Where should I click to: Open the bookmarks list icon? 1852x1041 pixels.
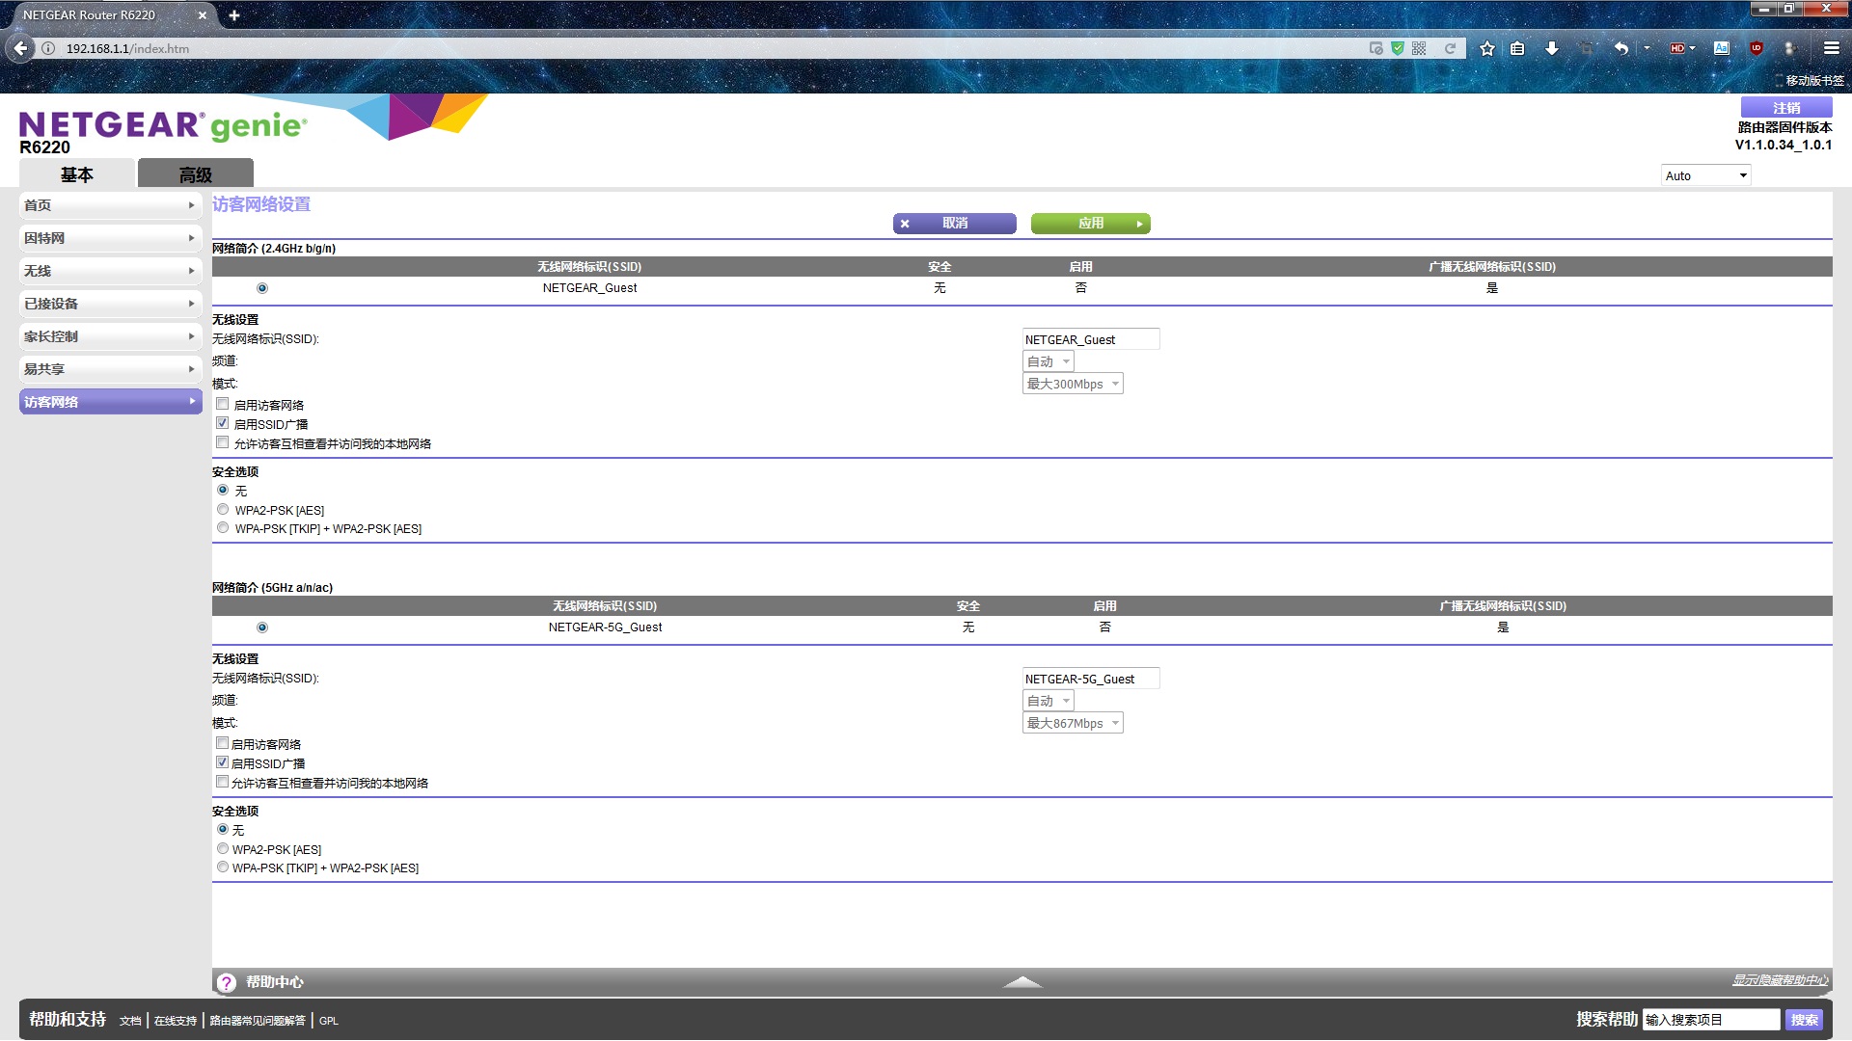point(1517,48)
